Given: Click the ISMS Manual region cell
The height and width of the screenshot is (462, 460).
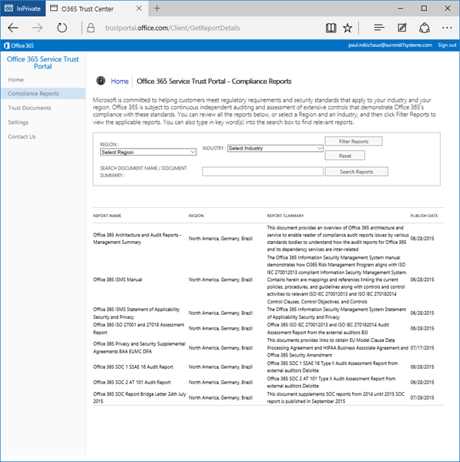Looking at the screenshot, I should click(220, 280).
